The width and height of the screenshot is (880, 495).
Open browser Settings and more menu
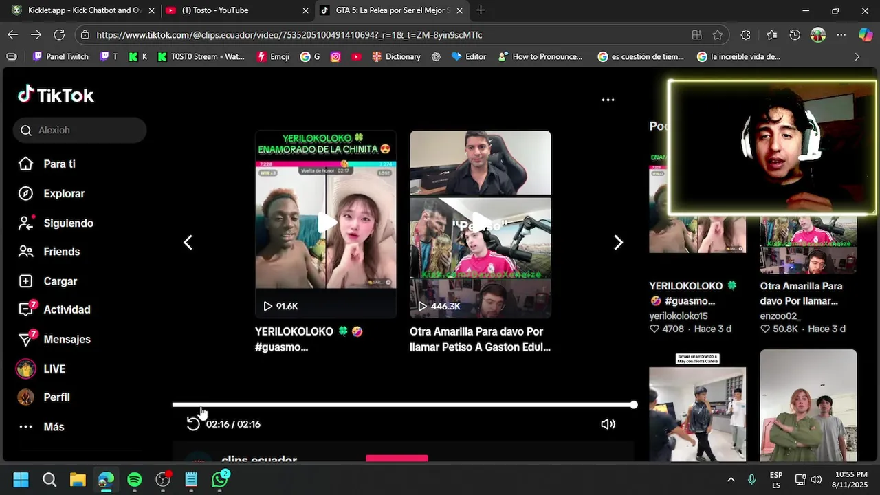click(x=841, y=34)
